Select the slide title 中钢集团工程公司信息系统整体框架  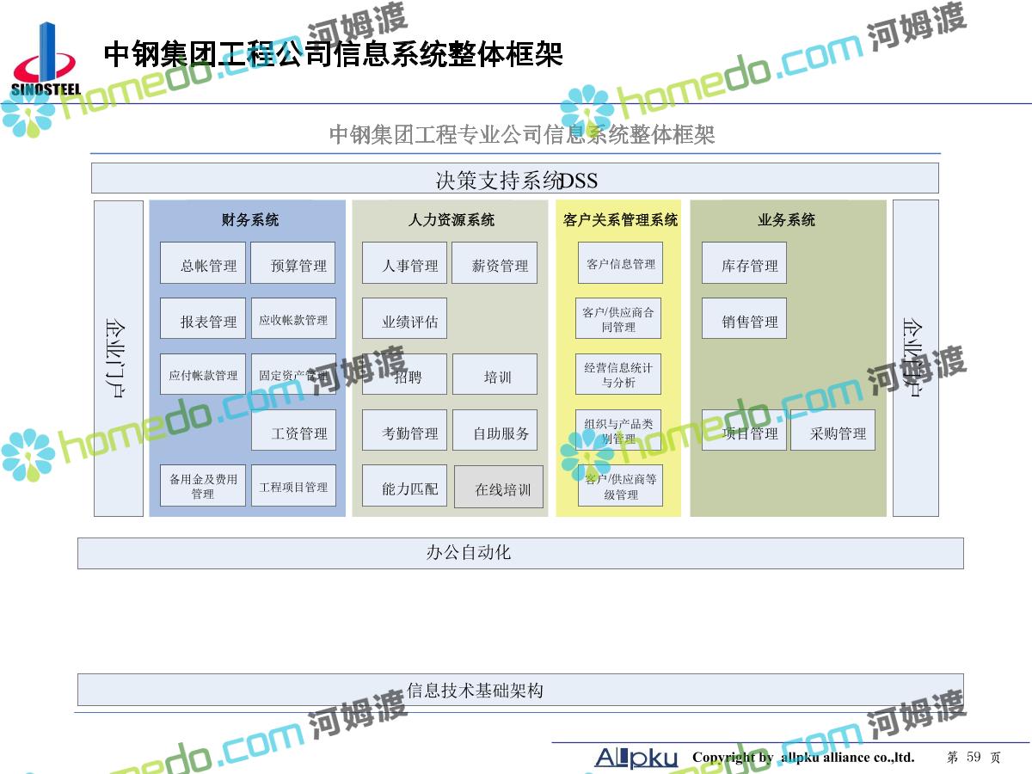(x=333, y=54)
